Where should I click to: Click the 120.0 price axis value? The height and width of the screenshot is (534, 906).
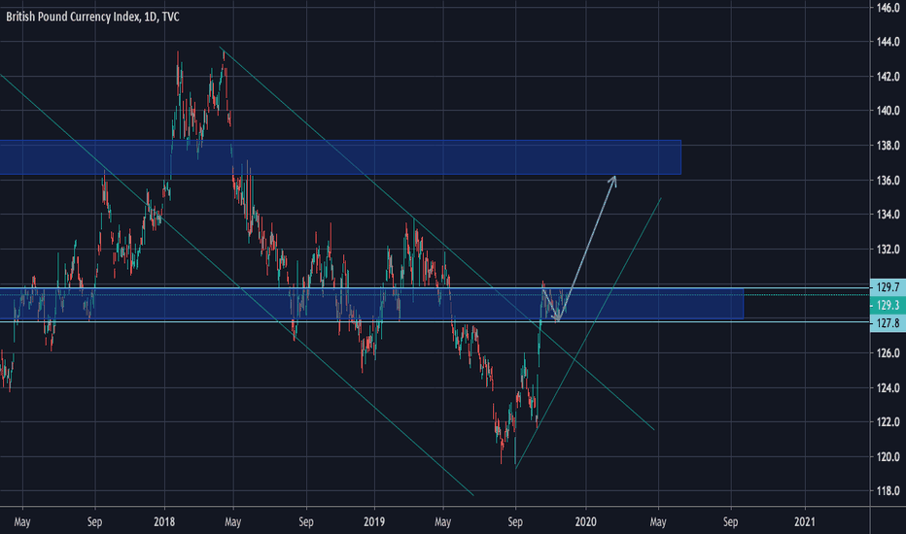point(889,456)
